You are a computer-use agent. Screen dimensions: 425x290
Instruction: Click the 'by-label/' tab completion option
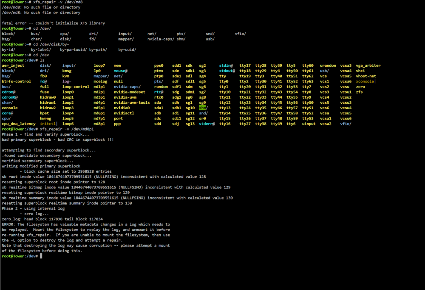pyautogui.click(x=41, y=50)
